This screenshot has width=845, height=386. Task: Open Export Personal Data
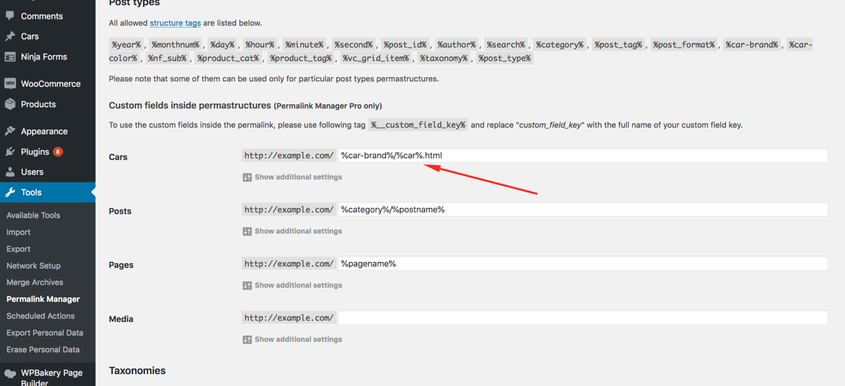45,332
